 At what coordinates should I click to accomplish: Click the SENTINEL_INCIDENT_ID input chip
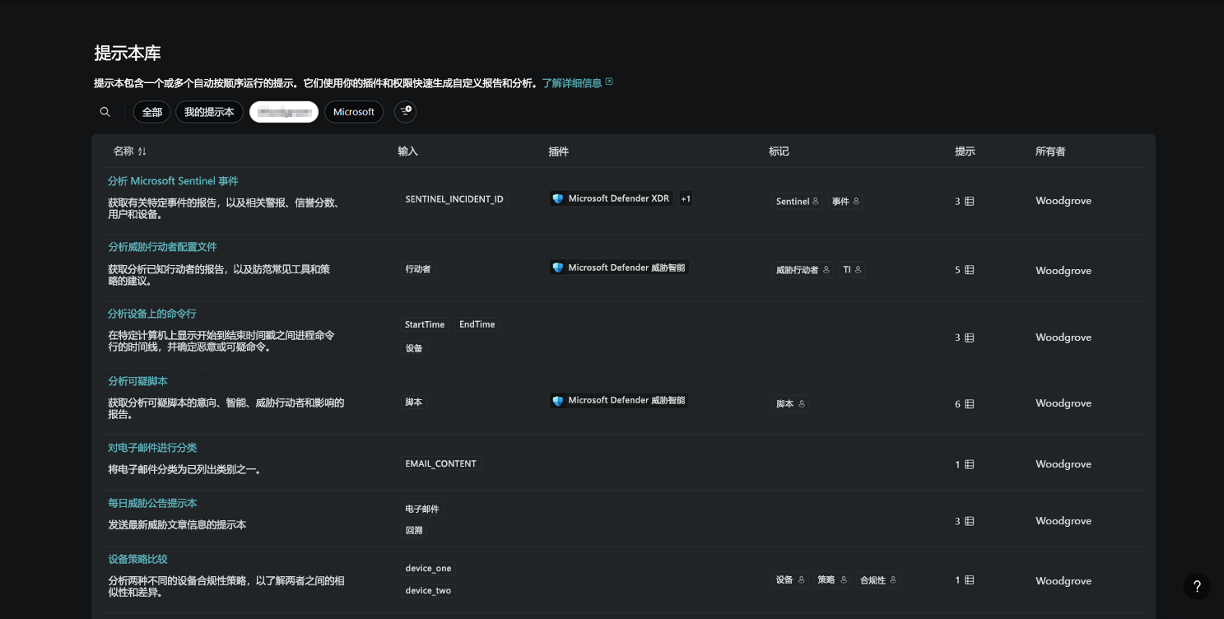point(454,199)
